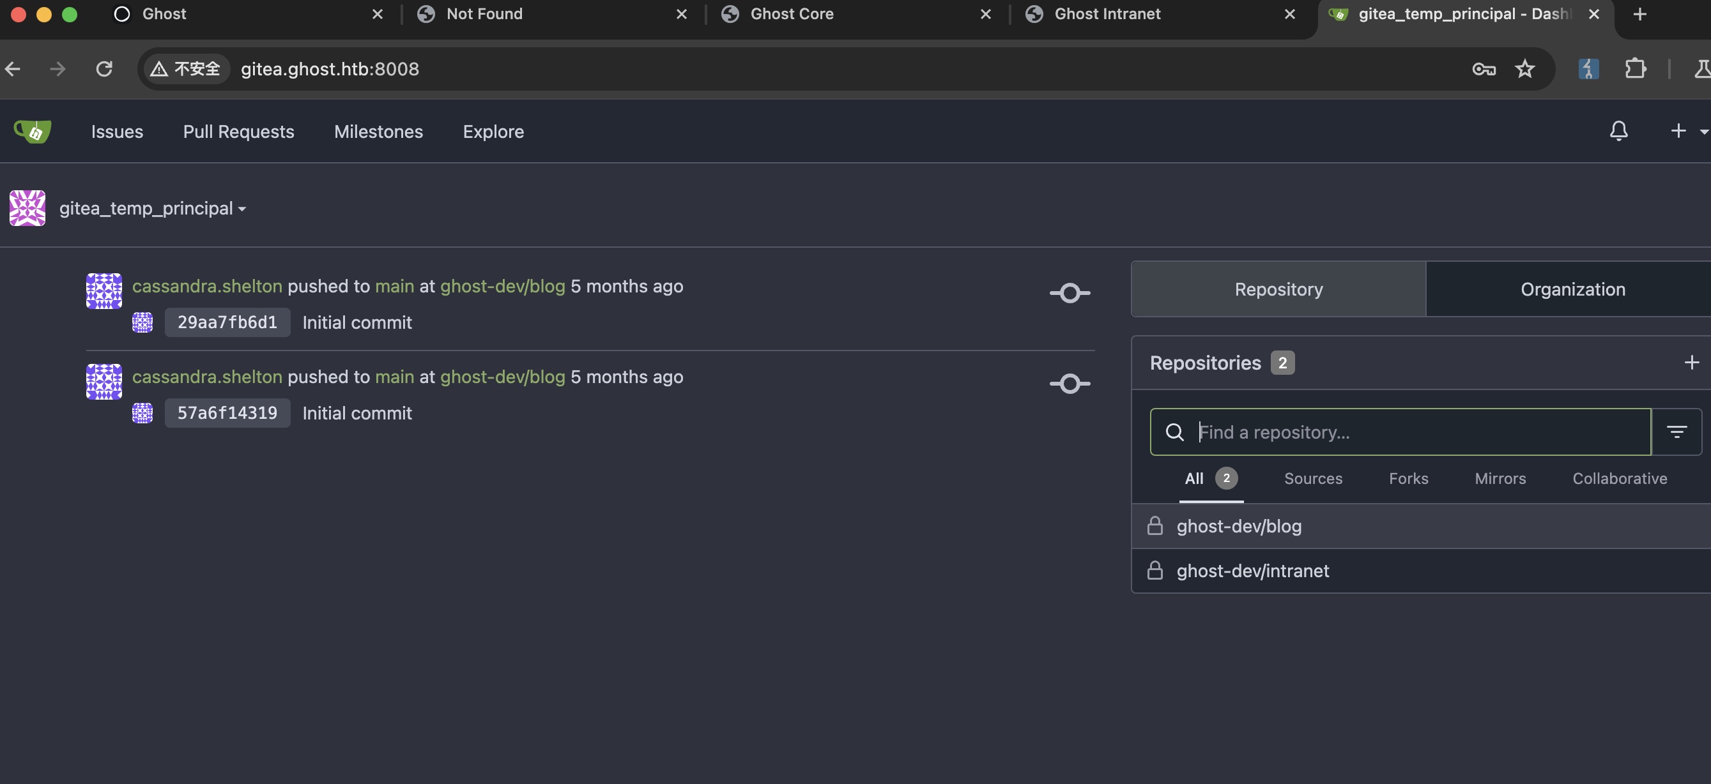
Task: Click the Gitea logo home icon
Action: (33, 132)
